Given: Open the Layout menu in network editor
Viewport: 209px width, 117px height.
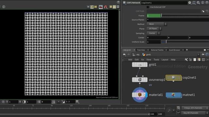Looking at the screenshot, I should click(x=165, y=60).
